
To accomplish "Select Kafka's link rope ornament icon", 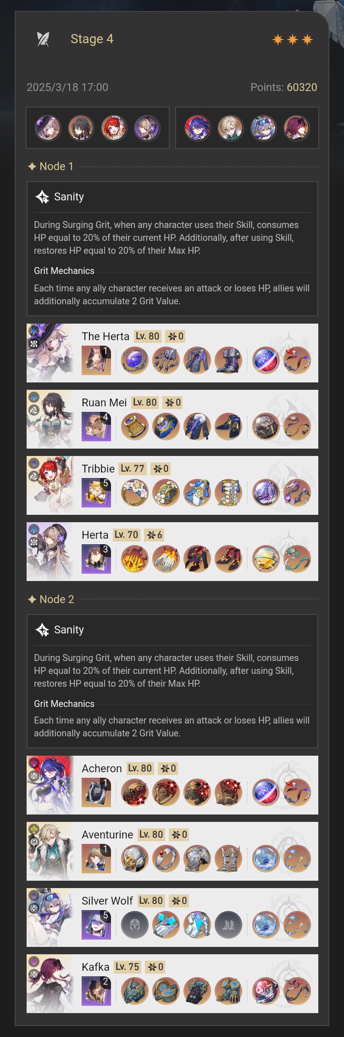I will click(297, 991).
